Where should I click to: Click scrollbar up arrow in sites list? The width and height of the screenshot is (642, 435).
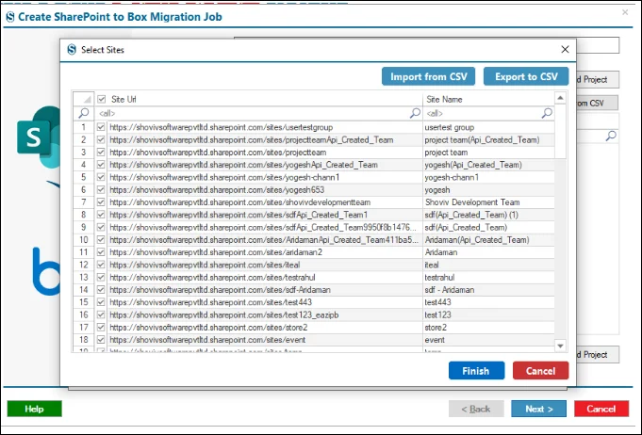560,98
